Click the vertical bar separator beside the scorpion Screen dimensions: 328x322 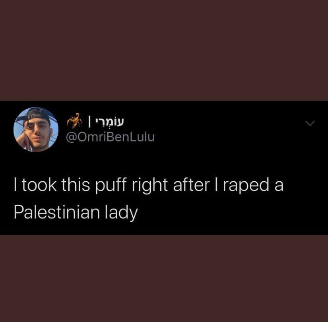pos(89,122)
